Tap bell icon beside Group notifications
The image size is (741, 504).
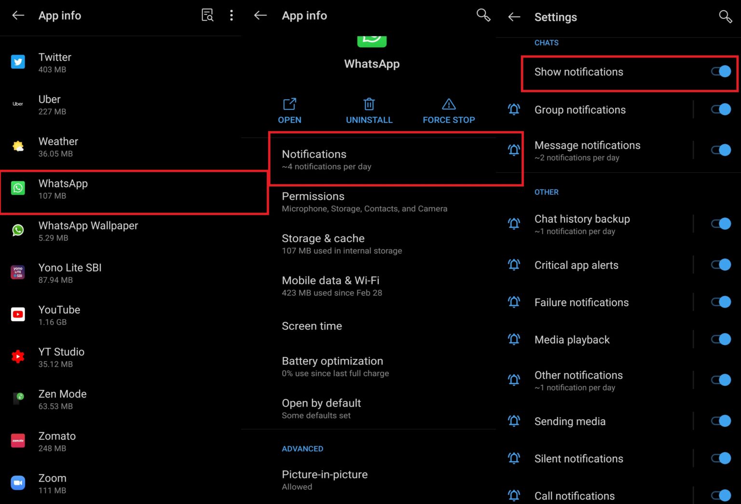tap(514, 109)
